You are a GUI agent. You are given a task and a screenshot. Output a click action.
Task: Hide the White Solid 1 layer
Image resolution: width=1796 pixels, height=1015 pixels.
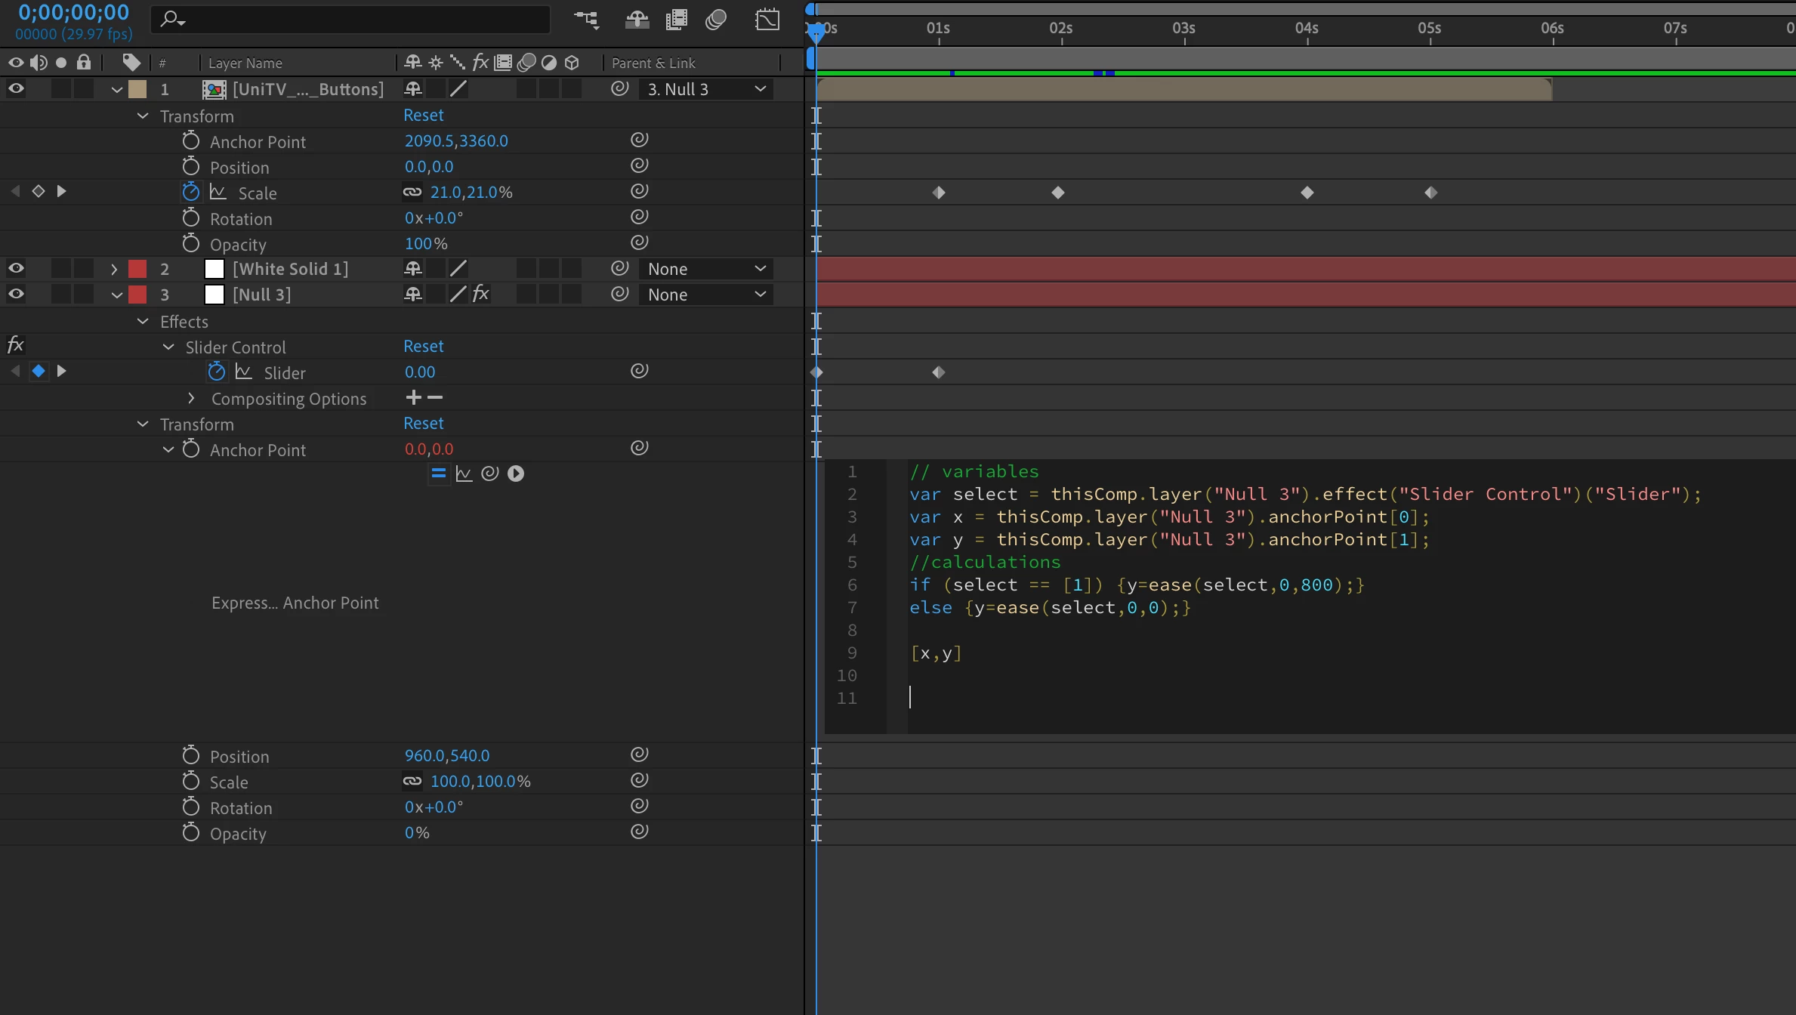pos(16,269)
